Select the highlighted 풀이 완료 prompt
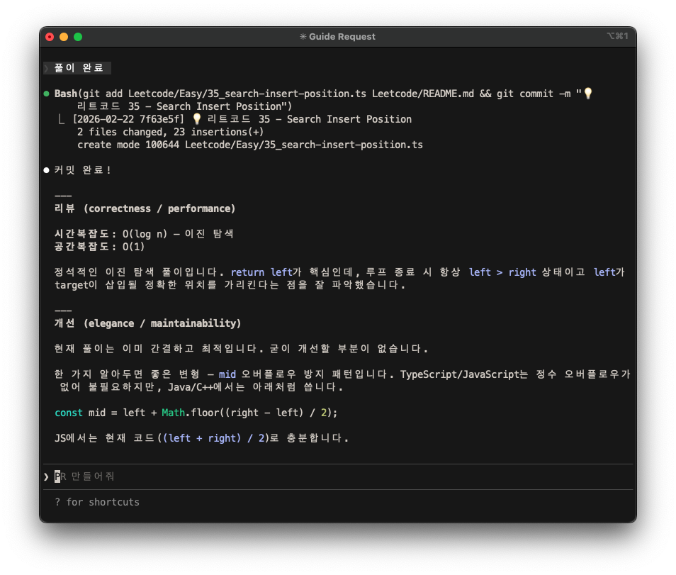This screenshot has height=575, width=676. (79, 68)
